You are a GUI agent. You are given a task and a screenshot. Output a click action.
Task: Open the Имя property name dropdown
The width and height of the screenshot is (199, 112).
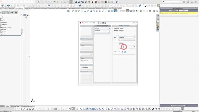click(135, 37)
